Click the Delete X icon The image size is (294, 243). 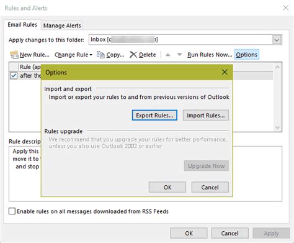(x=133, y=55)
